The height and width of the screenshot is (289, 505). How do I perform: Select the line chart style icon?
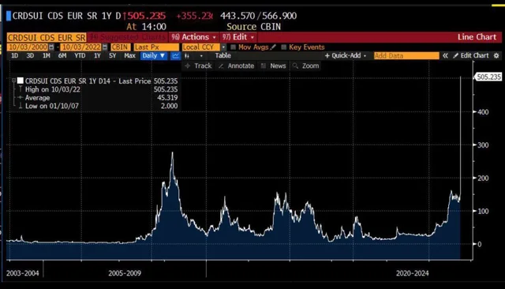click(175, 56)
